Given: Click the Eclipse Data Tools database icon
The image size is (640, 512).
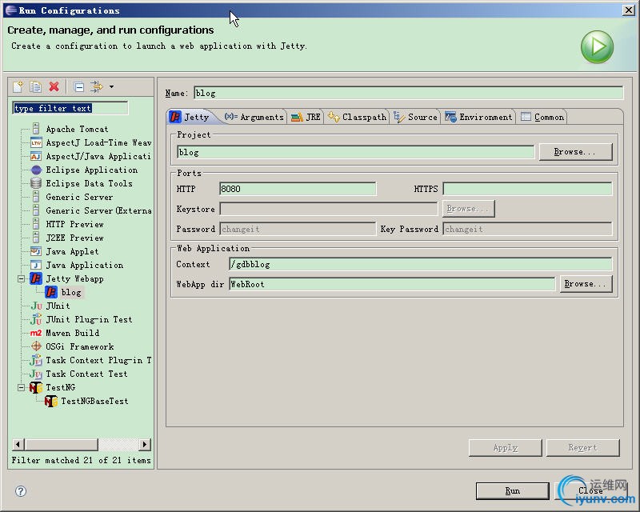Looking at the screenshot, I should point(36,183).
